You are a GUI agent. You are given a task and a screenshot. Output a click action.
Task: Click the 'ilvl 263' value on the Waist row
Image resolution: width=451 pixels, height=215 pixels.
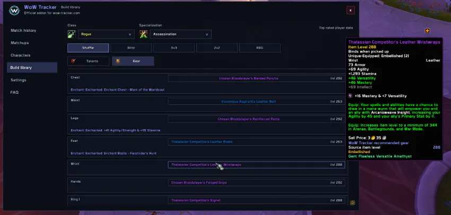point(336,102)
